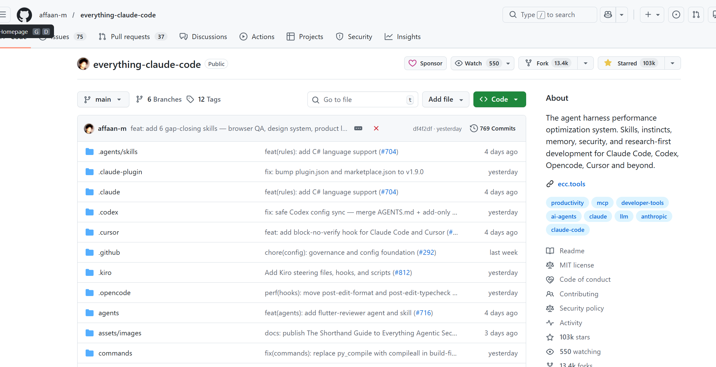Open the Add file dropdown

(445, 99)
